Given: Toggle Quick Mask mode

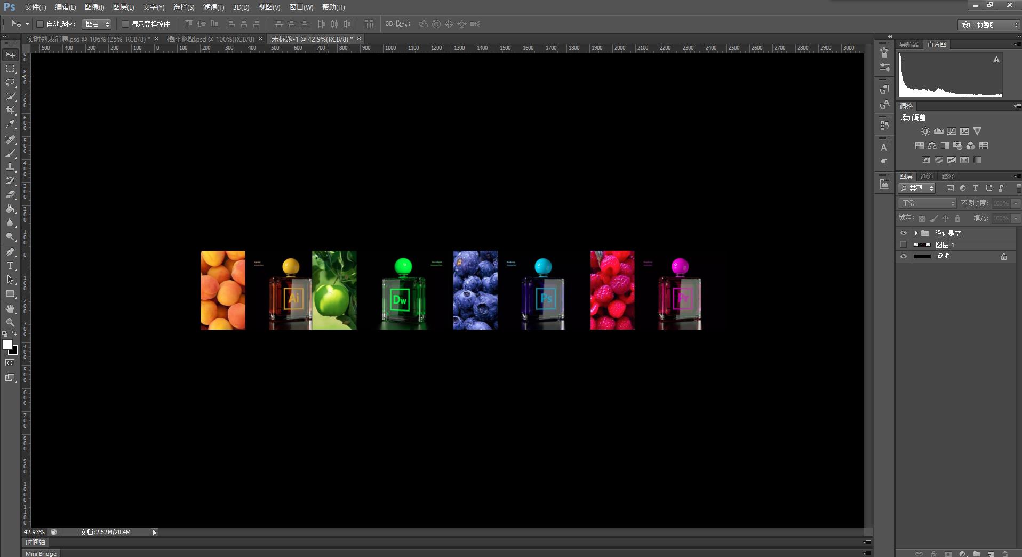Looking at the screenshot, I should click(10, 363).
